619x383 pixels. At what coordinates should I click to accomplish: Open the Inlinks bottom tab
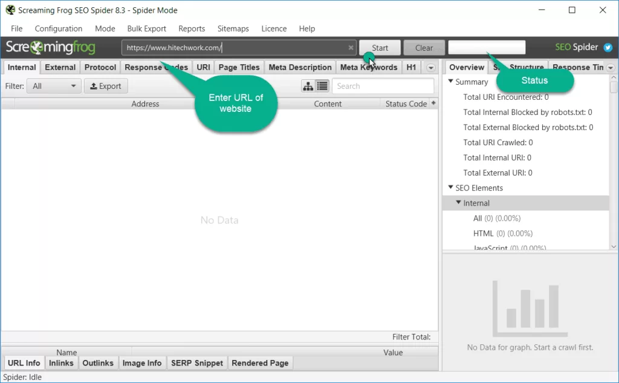[x=61, y=363]
